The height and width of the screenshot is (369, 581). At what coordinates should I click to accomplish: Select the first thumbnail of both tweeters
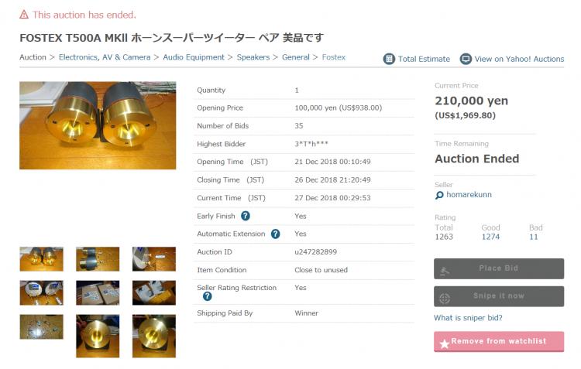[x=42, y=259]
